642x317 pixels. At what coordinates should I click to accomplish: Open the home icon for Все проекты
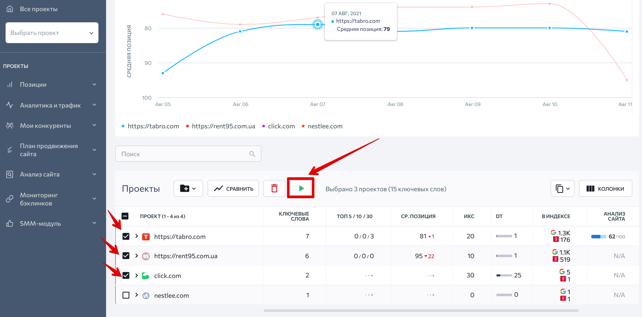(x=10, y=9)
